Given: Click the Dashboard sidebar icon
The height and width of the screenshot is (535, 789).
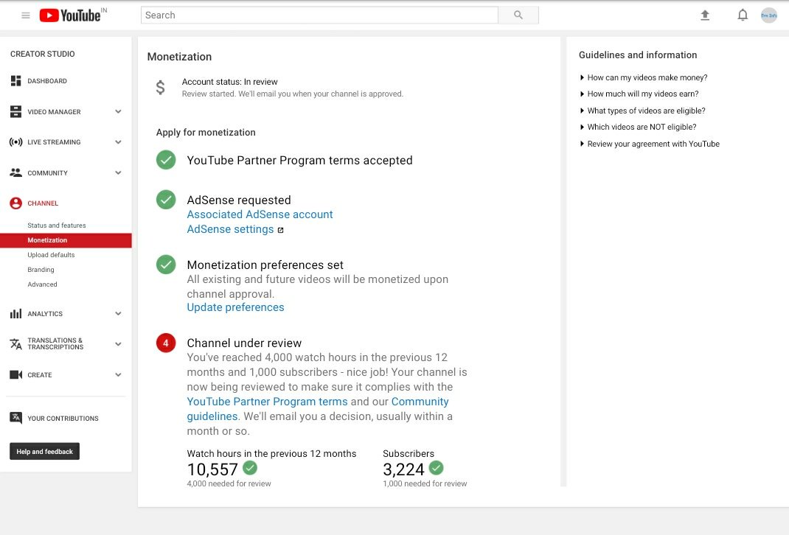Looking at the screenshot, I should click(15, 80).
